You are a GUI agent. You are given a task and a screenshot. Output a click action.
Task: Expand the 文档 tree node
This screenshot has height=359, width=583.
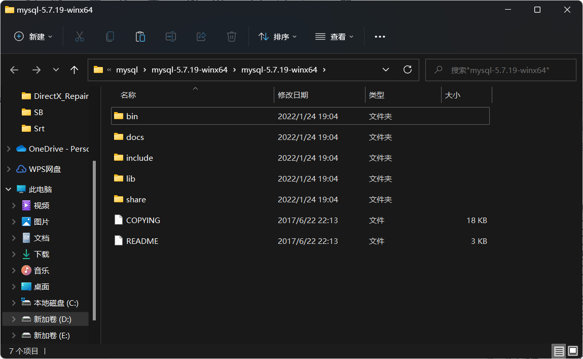tap(14, 238)
